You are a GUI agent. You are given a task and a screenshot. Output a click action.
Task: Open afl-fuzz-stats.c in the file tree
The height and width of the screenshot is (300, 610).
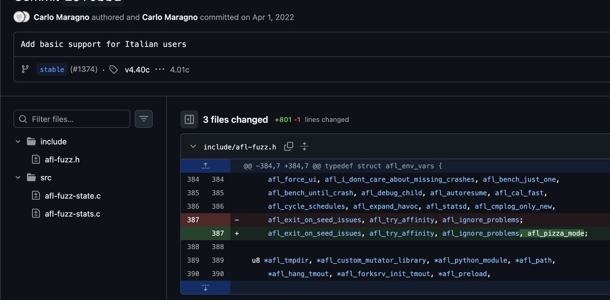point(72,214)
